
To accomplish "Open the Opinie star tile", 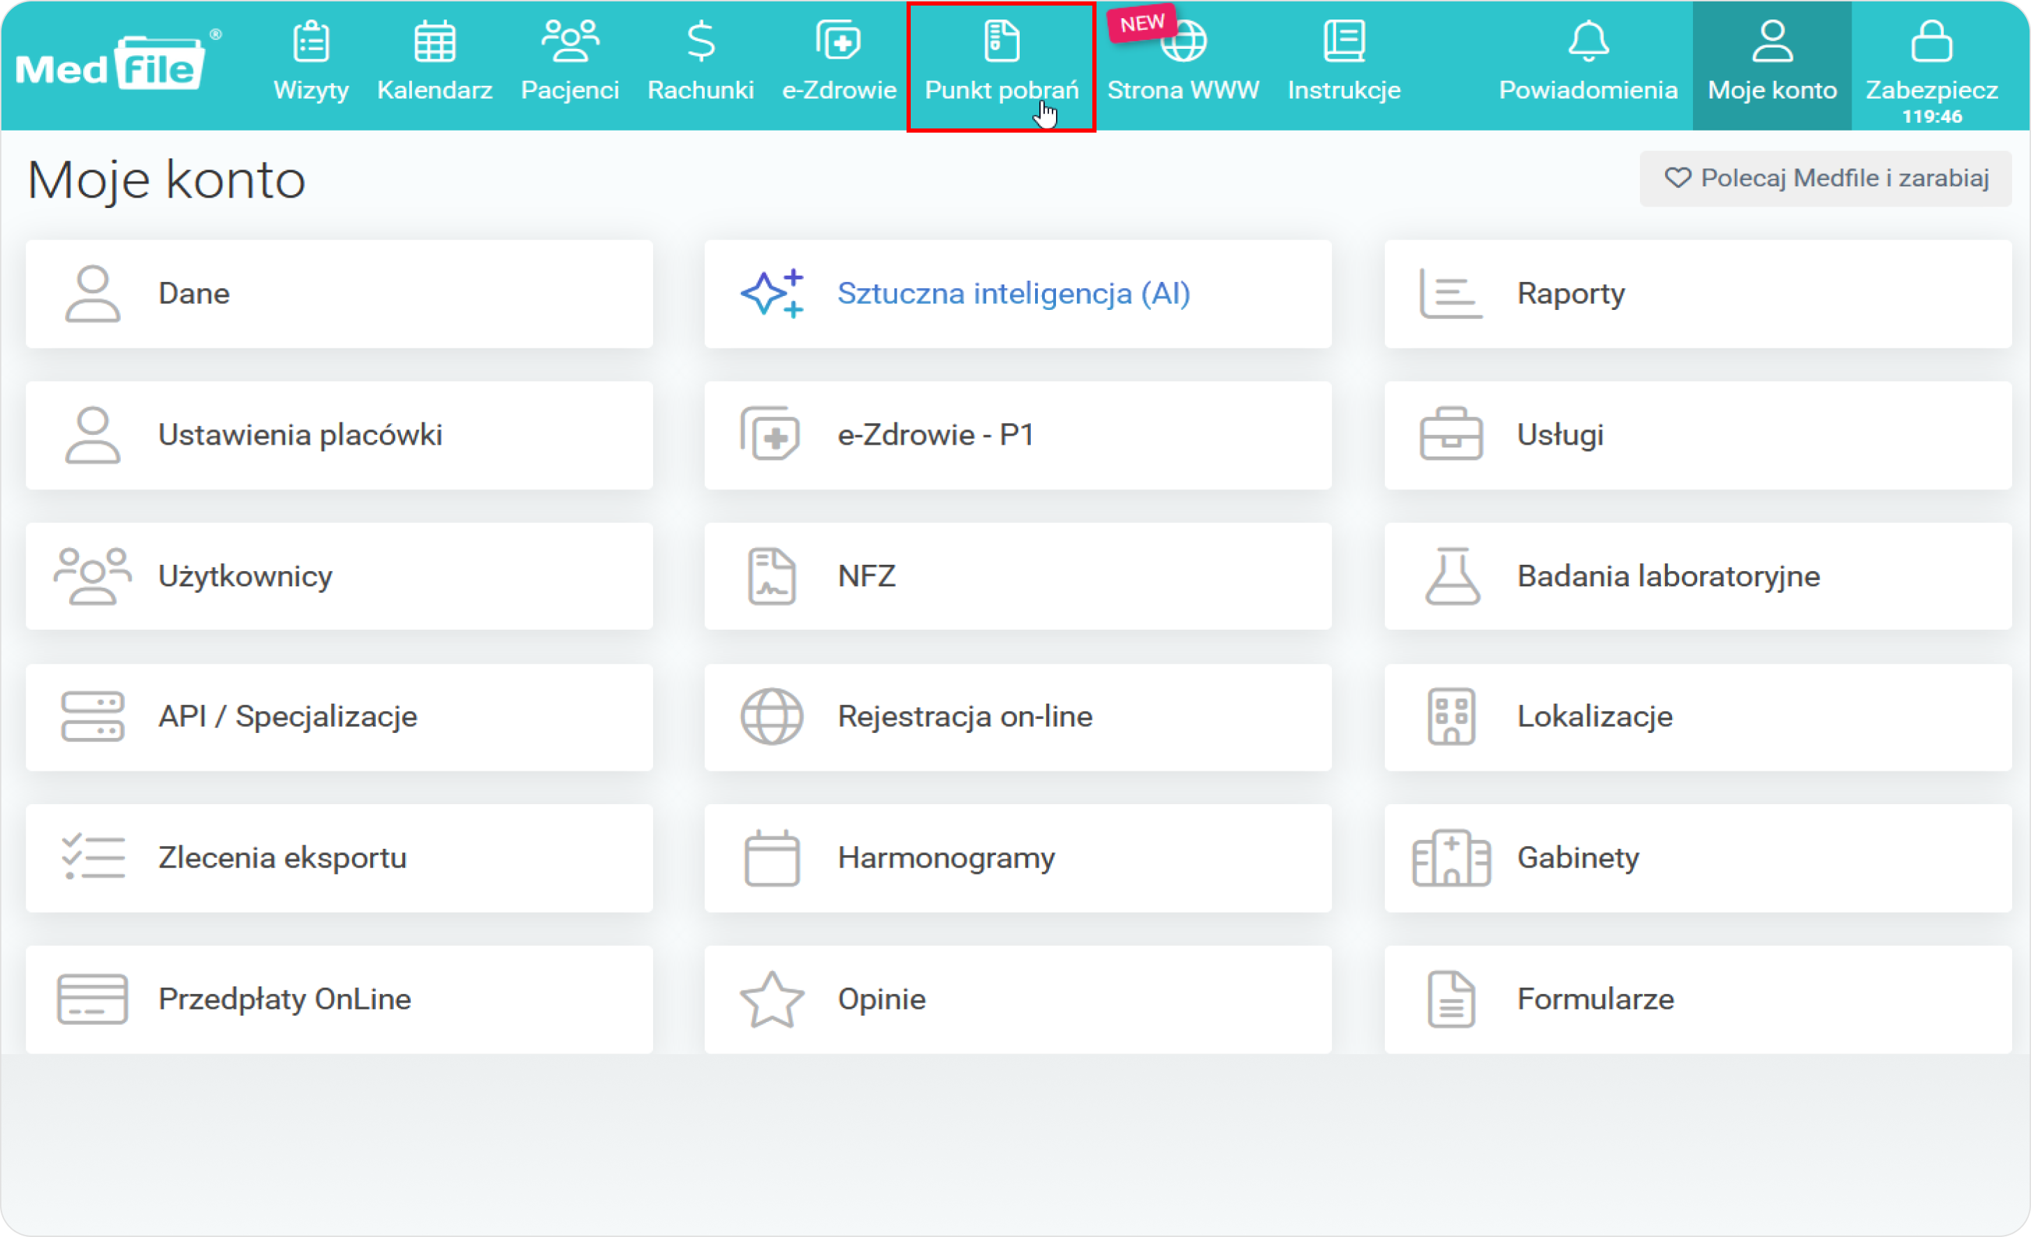I will tap(1017, 999).
